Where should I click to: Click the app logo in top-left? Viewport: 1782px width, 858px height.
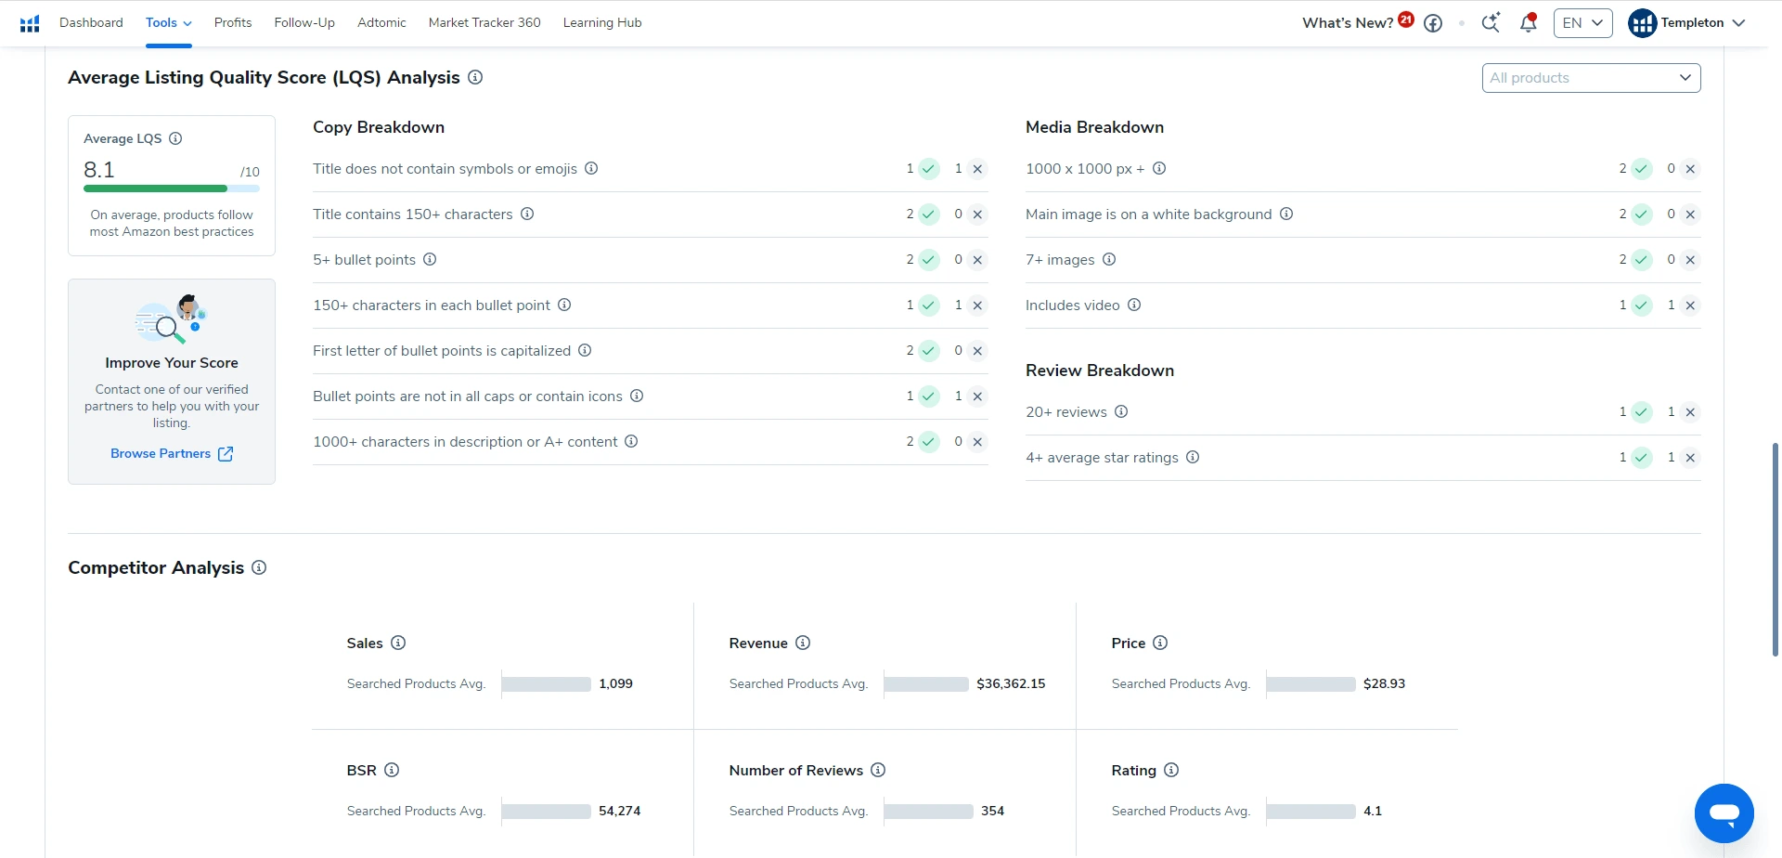(x=30, y=23)
